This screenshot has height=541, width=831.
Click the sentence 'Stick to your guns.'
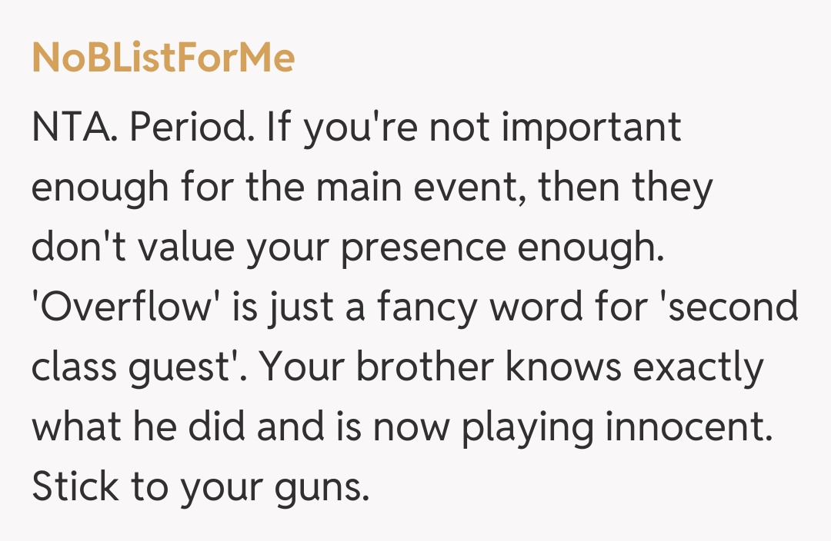[201, 486]
